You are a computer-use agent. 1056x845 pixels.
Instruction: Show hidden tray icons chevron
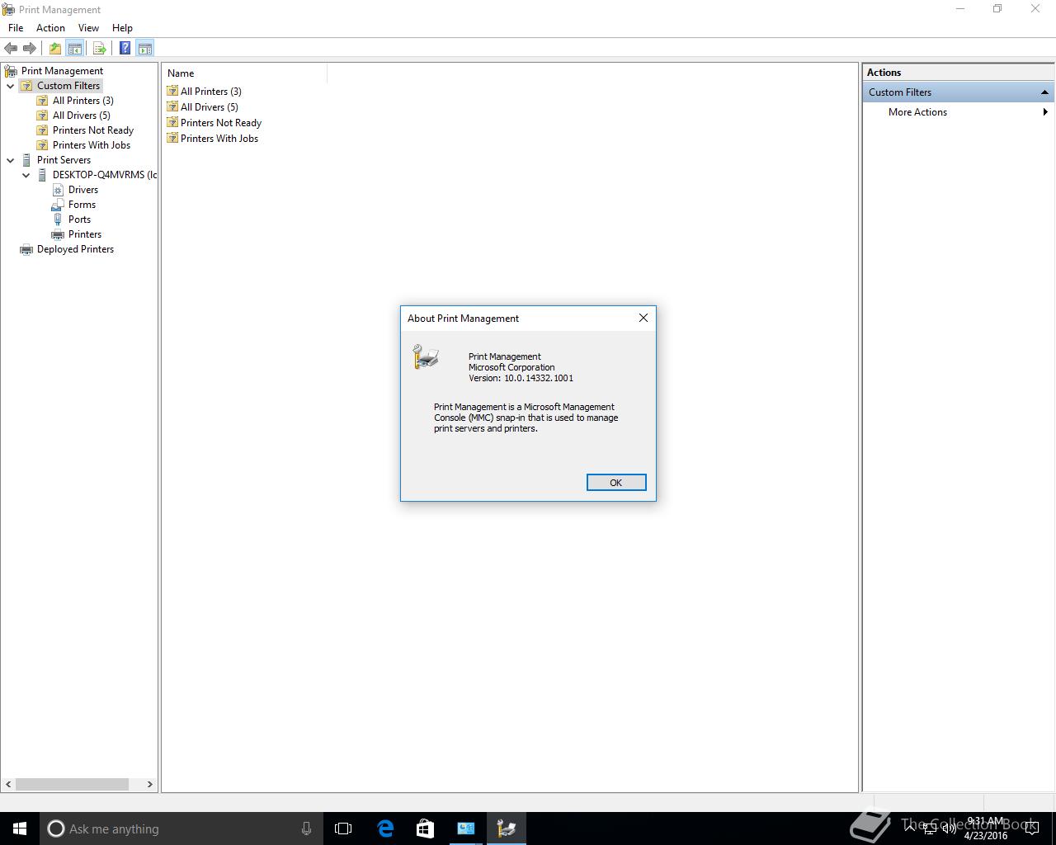(910, 827)
